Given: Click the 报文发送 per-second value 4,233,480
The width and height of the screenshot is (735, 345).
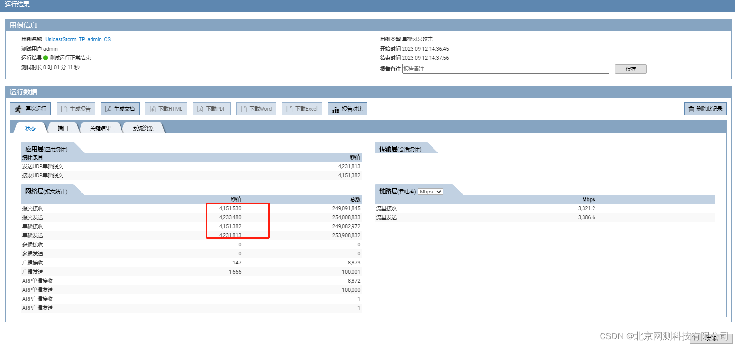Looking at the screenshot, I should pos(230,217).
